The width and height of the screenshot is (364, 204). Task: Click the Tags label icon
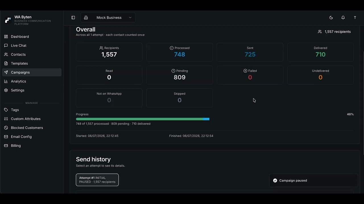[6, 110]
